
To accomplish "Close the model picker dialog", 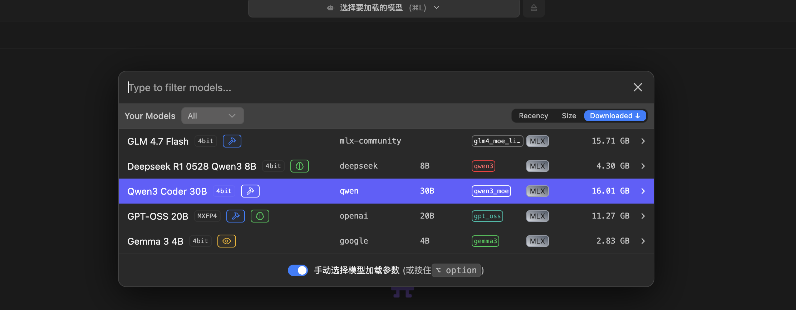I will 638,87.
